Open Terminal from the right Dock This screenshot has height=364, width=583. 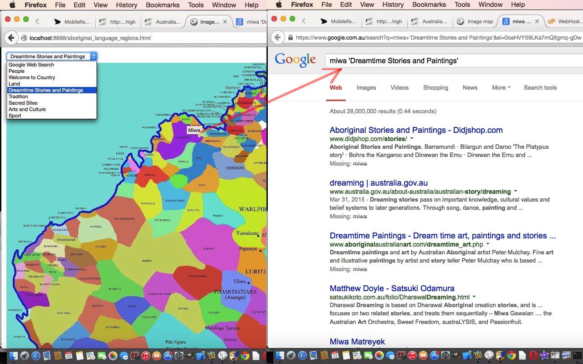coord(577,355)
